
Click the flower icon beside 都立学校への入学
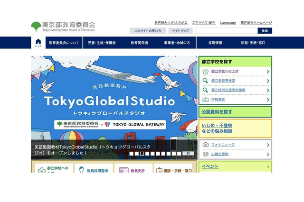[x=205, y=72]
